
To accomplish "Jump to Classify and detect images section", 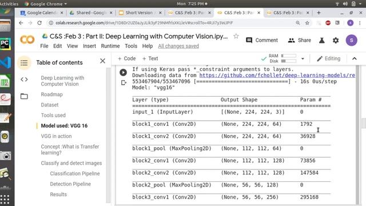I will [71, 163].
